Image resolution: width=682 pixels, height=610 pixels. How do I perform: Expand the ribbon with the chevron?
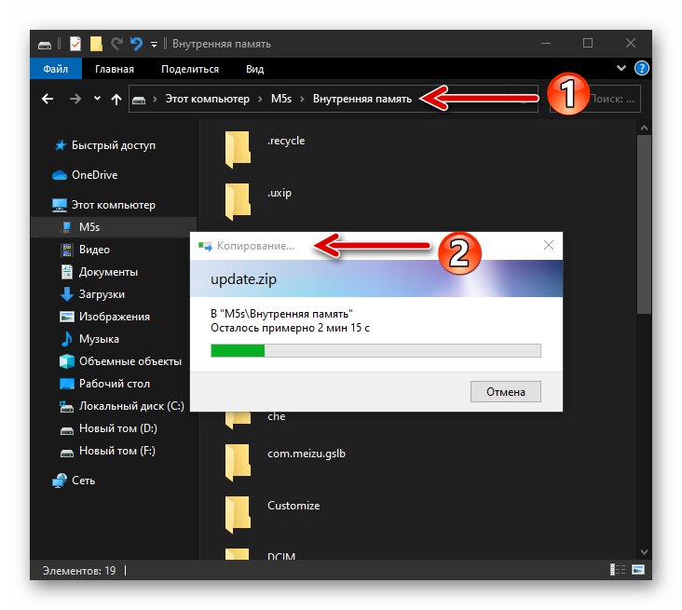[x=621, y=68]
